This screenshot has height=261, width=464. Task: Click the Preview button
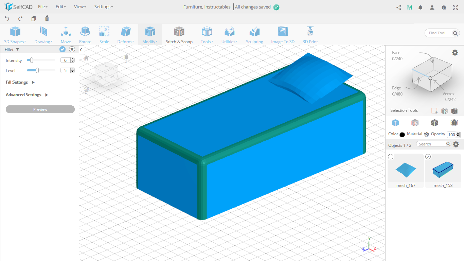click(x=40, y=109)
